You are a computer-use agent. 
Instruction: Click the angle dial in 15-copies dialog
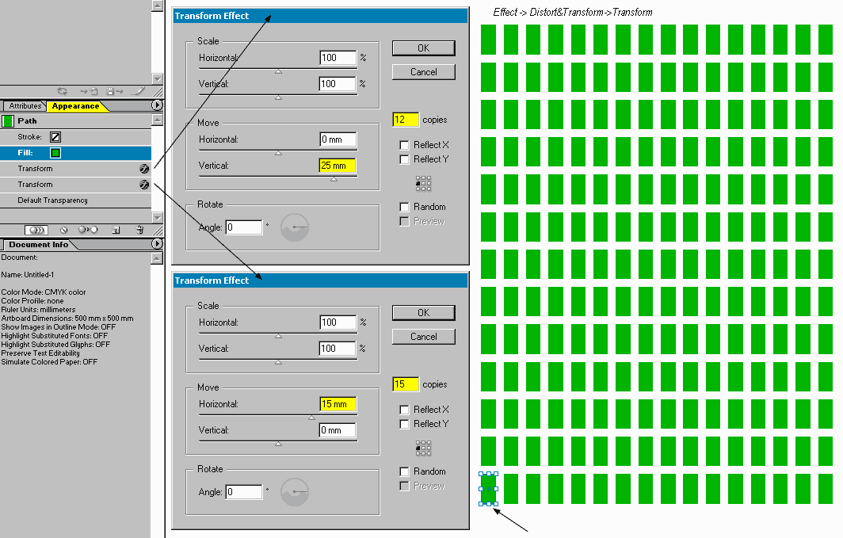point(295,492)
